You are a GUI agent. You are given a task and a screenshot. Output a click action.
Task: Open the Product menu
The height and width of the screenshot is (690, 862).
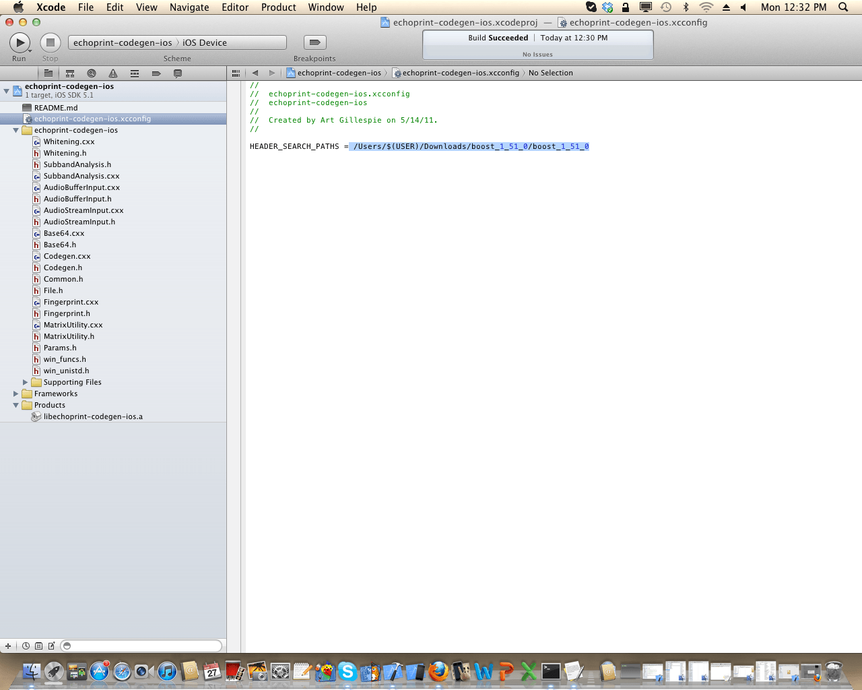(278, 7)
